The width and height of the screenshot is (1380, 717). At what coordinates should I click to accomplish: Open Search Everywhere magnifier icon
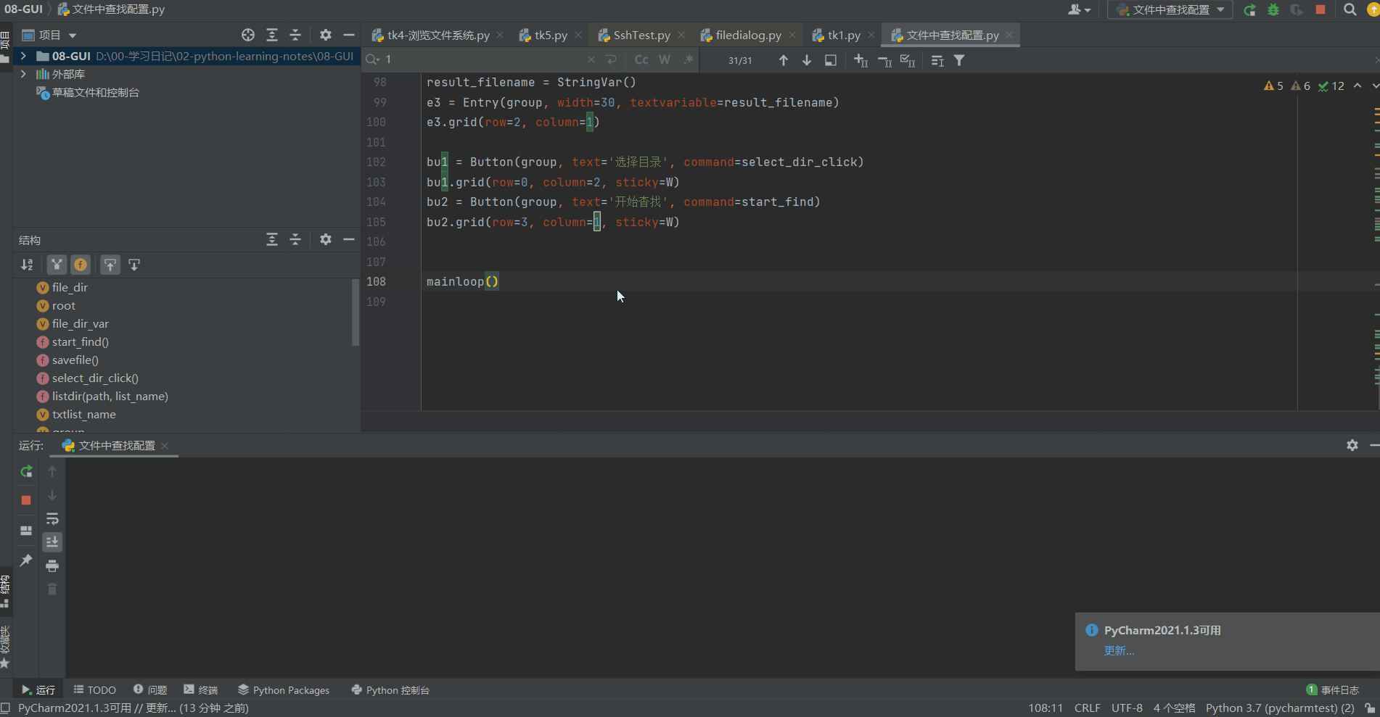[x=1350, y=10]
